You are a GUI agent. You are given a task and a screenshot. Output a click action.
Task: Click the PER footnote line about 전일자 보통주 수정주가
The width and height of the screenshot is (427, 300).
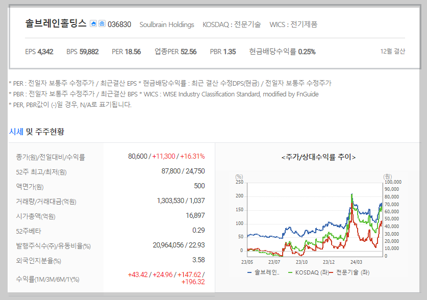(x=170, y=83)
